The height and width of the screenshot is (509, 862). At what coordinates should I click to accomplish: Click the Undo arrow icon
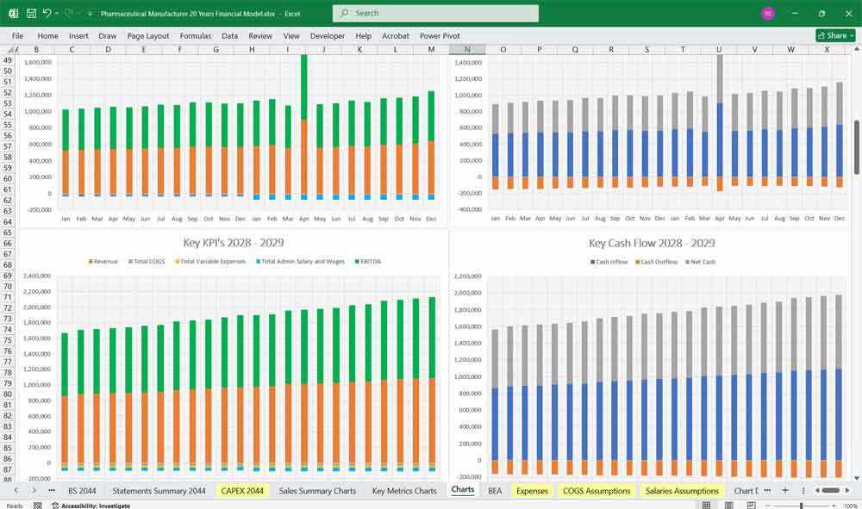pos(47,14)
